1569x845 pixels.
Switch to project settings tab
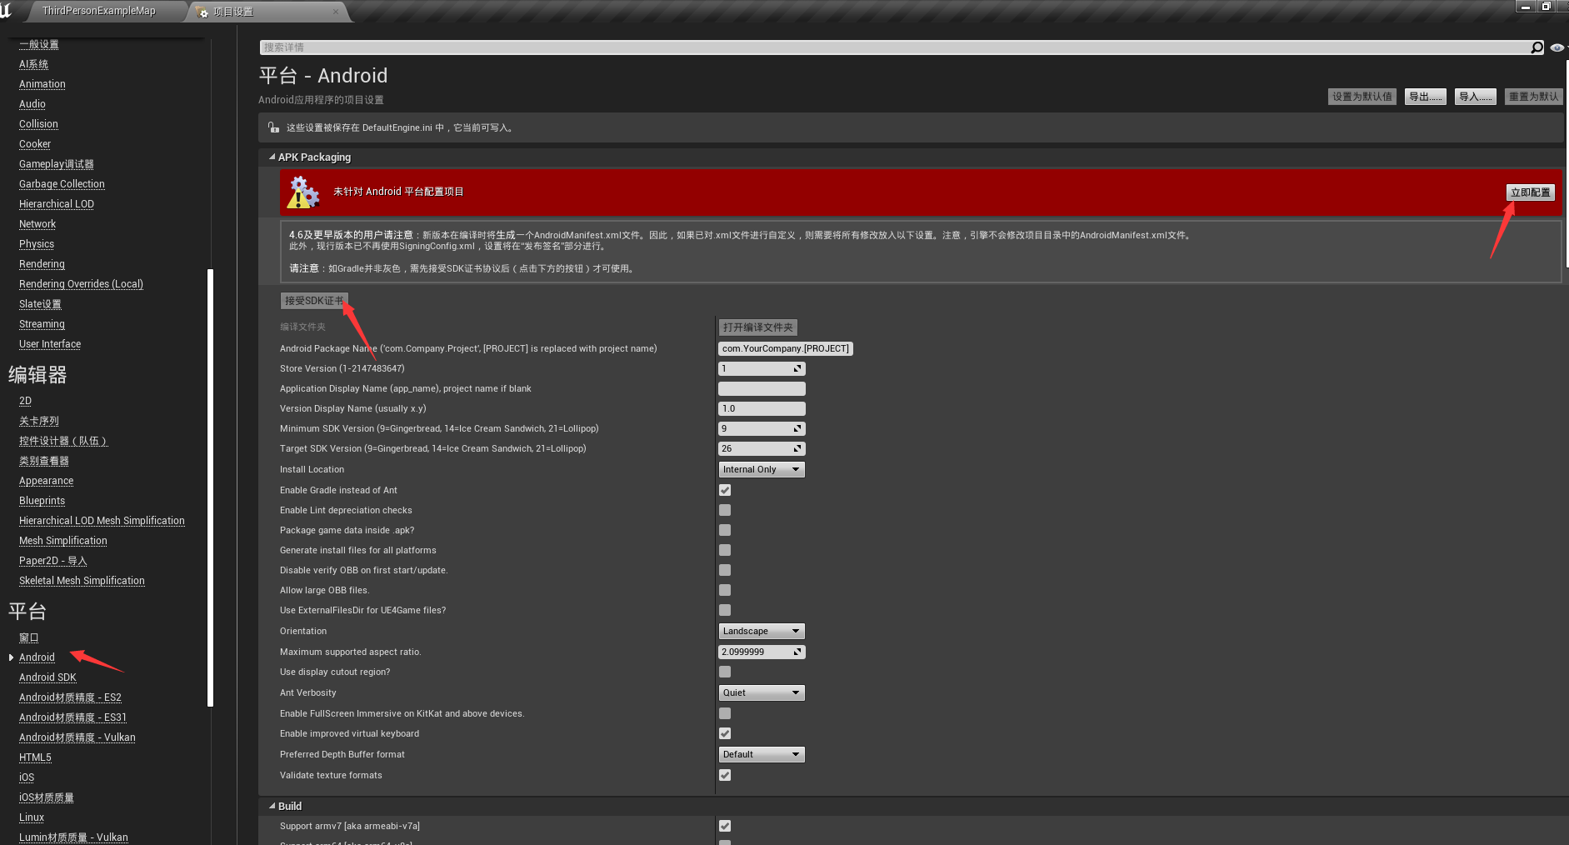coord(268,12)
